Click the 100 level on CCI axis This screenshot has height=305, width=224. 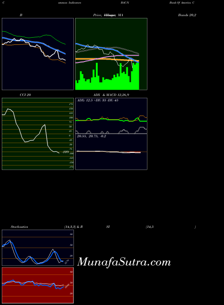pyautogui.click(x=71, y=118)
